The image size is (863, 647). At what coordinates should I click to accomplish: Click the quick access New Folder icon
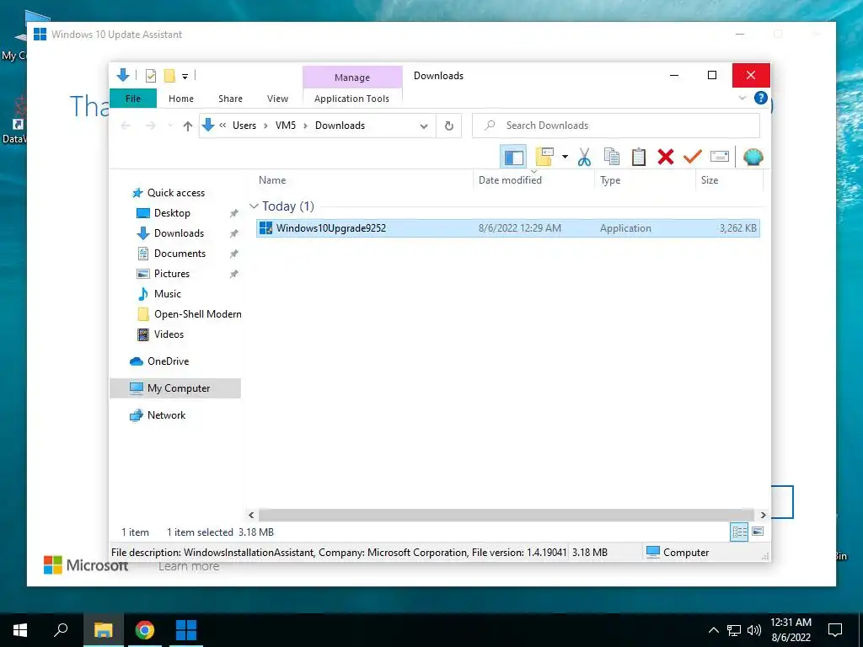[169, 76]
